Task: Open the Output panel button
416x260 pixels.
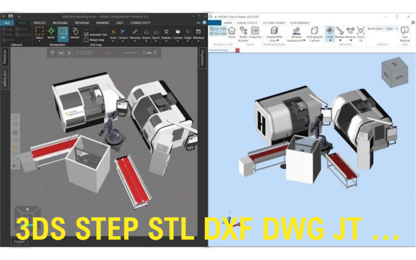Action: tap(19, 242)
